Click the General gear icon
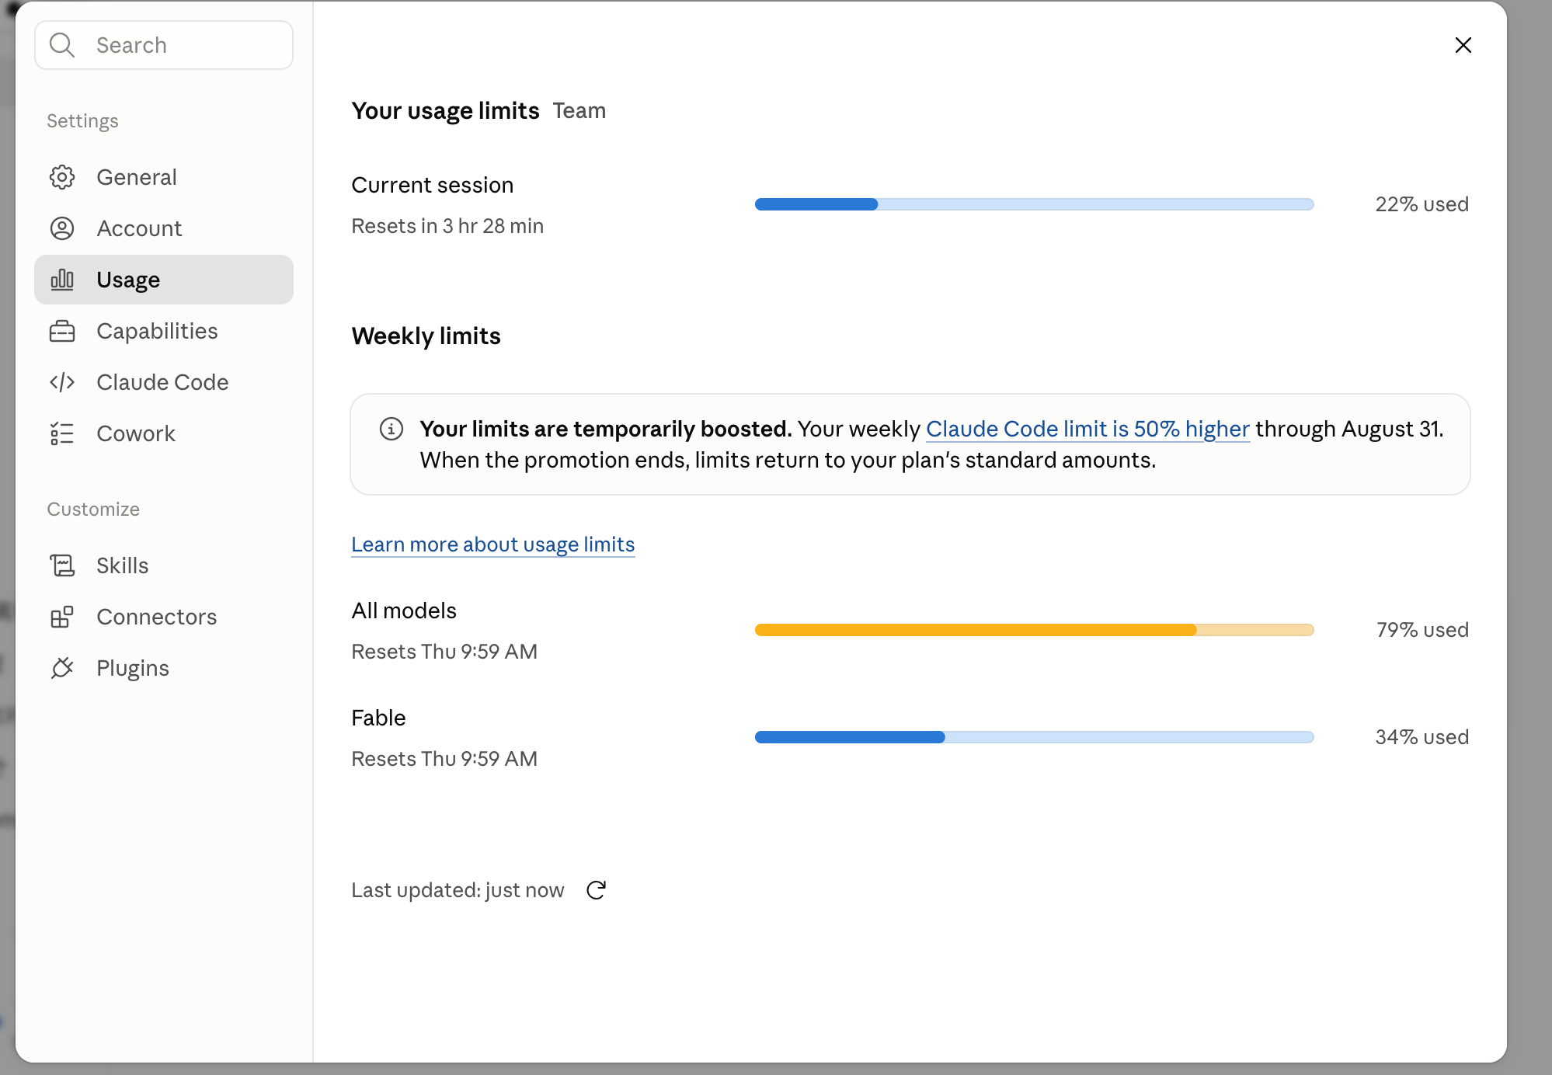The height and width of the screenshot is (1075, 1552). click(x=62, y=177)
